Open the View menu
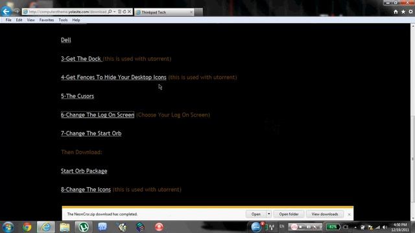The image size is (415, 233). 30,20
